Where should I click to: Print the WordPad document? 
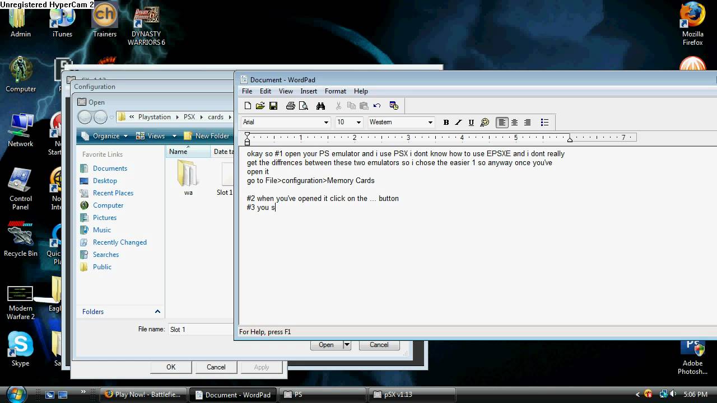click(290, 106)
